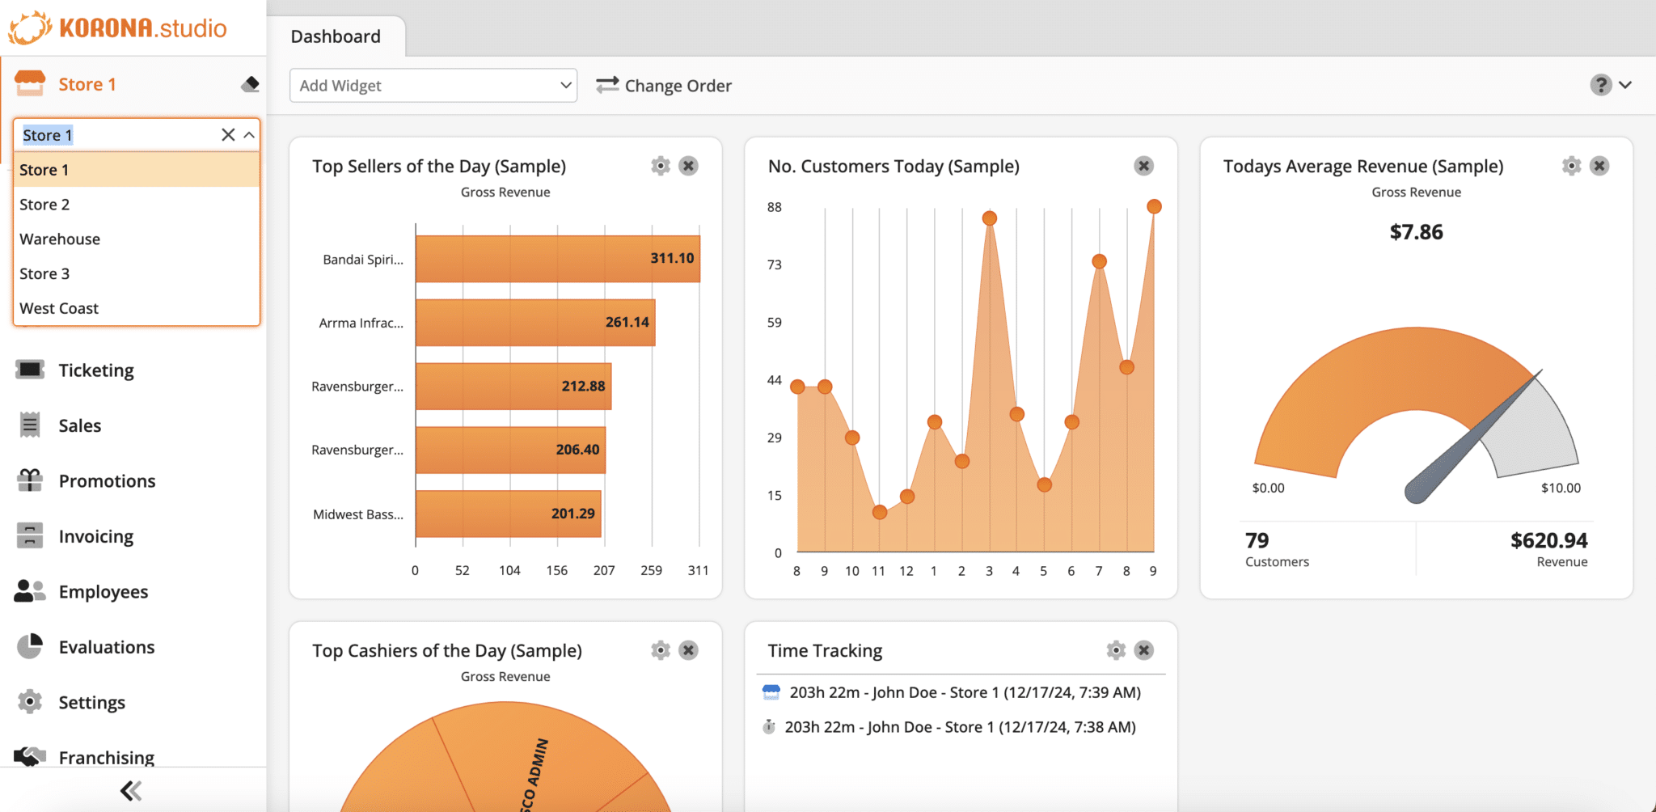Open settings for Top Sellers widget

[x=659, y=166]
